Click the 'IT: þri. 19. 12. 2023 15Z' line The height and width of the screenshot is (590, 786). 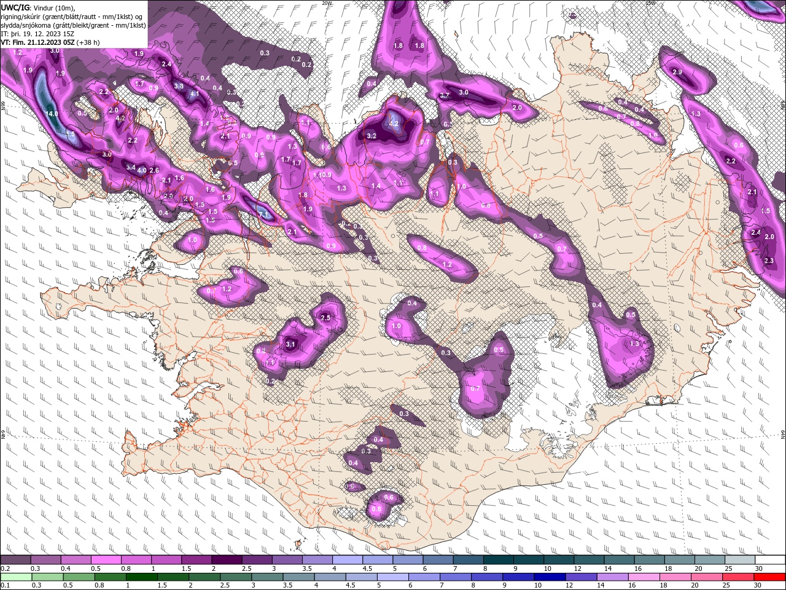tap(38, 34)
